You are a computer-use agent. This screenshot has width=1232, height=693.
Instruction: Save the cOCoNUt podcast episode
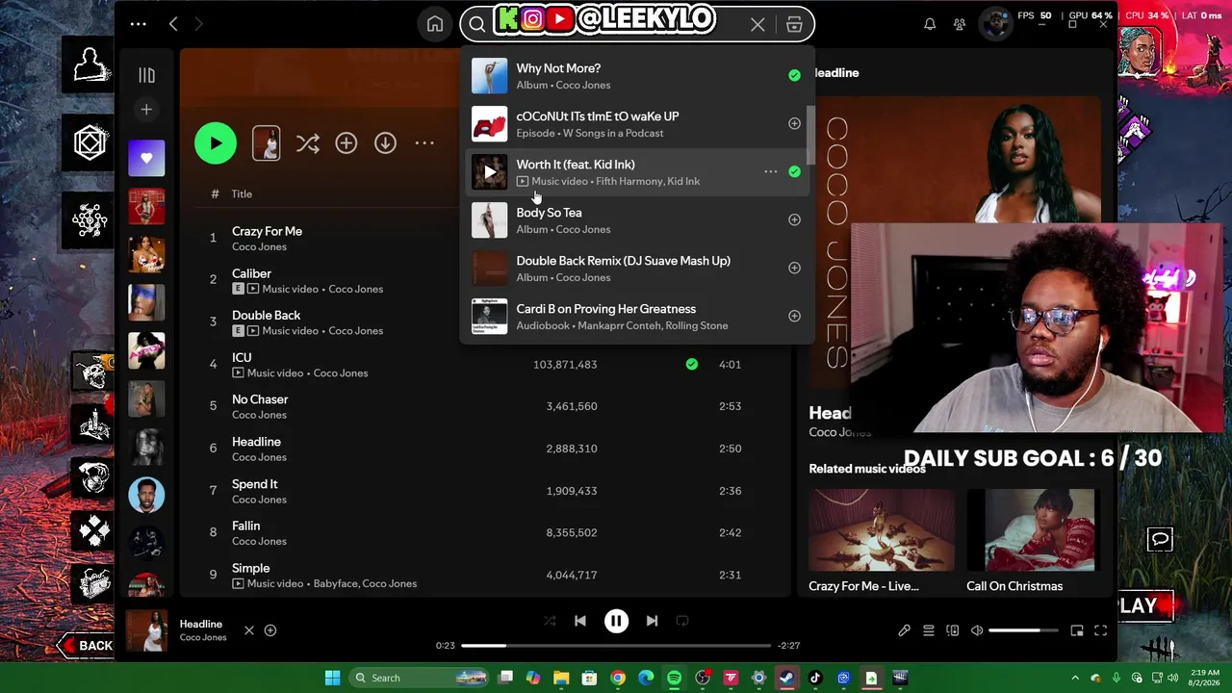click(x=794, y=123)
